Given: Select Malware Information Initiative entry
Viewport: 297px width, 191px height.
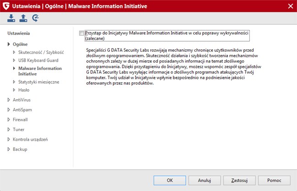Looking at the screenshot, I should point(40,71).
